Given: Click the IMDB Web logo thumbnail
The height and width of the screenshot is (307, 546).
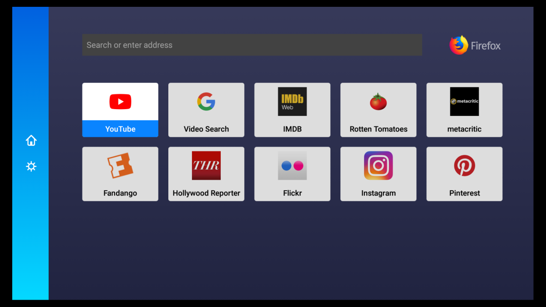Looking at the screenshot, I should click(x=292, y=101).
